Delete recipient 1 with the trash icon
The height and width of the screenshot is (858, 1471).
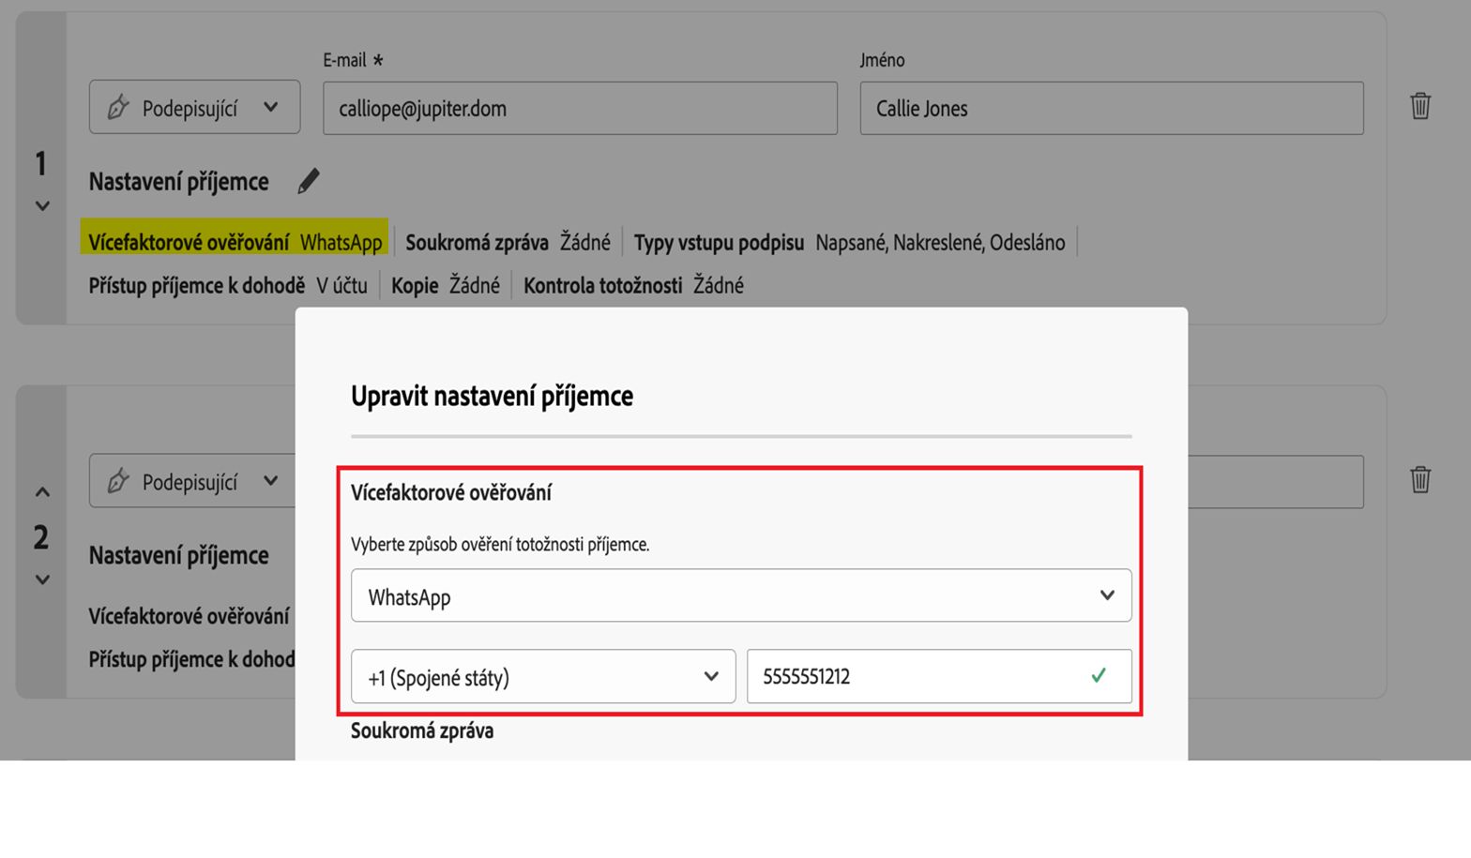(x=1419, y=106)
